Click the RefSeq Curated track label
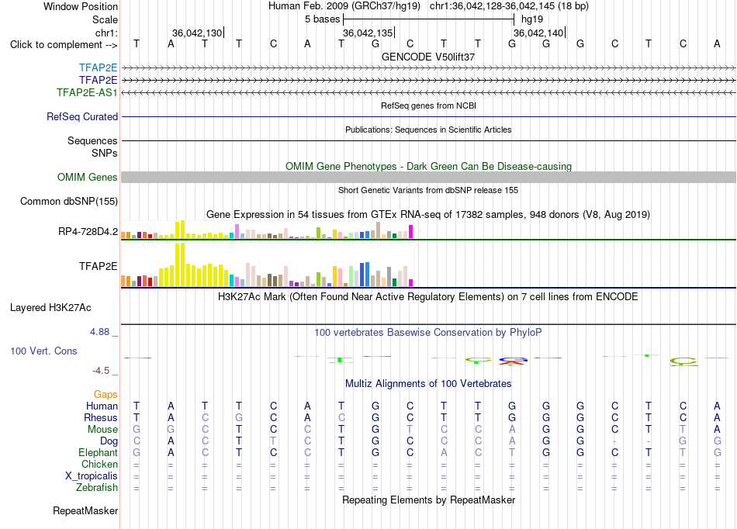The width and height of the screenshot is (737, 529). 82,116
